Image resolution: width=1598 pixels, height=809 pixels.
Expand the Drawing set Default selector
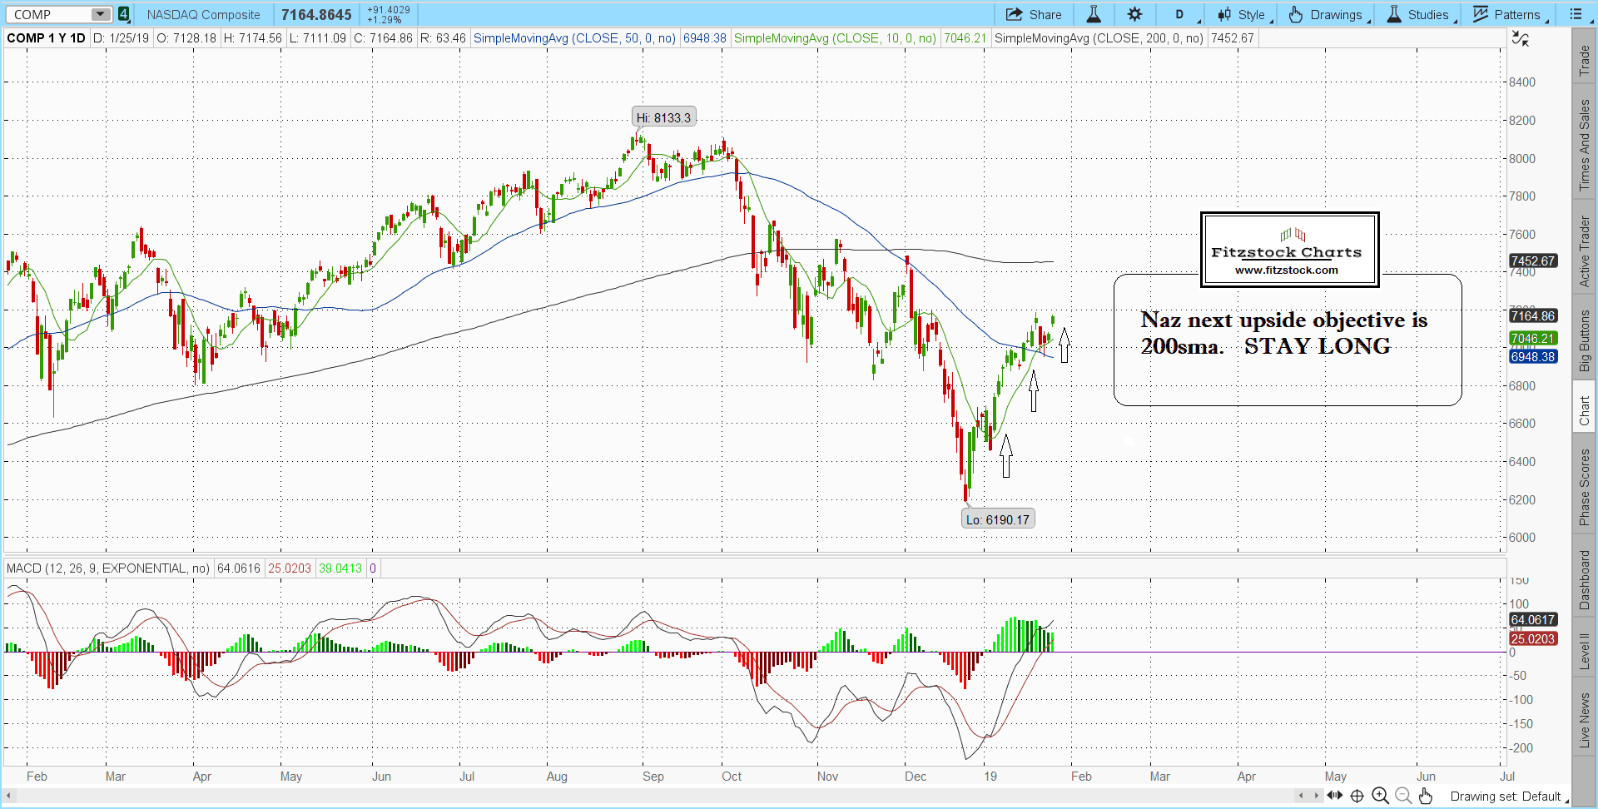(1506, 797)
